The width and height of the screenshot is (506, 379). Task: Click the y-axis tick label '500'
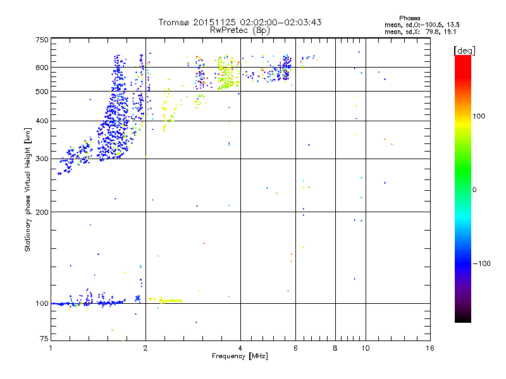[x=42, y=92]
